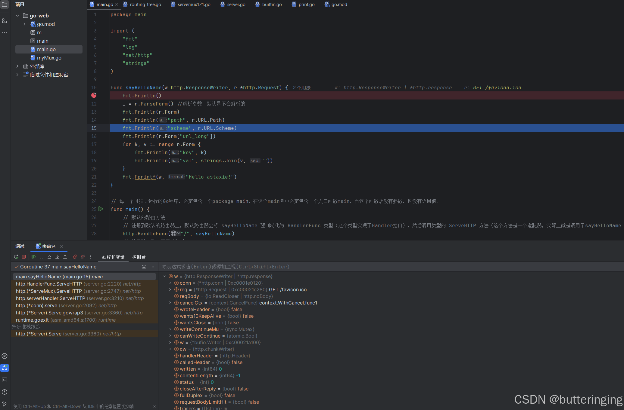Screen dimensions: 624x410
Task: Open the Git version control icon
Action: pos(5,404)
